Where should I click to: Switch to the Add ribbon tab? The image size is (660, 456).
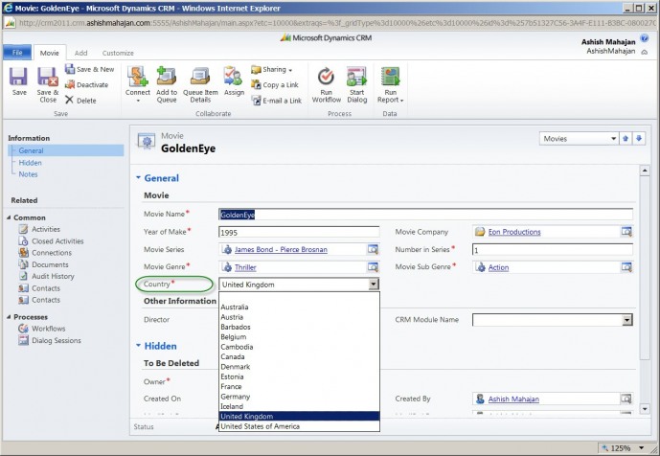80,53
